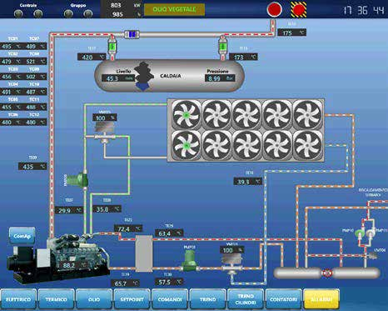This screenshot has width=388, height=311.
Task: Toggle the first Gruppo indicator lamp
Action: [x=68, y=13]
